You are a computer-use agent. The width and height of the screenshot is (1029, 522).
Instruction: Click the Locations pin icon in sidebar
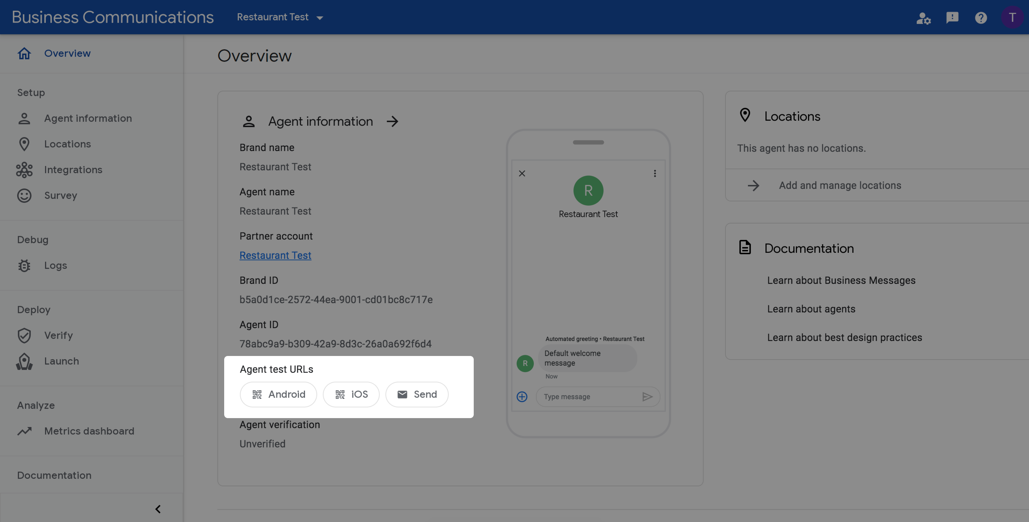click(x=24, y=144)
